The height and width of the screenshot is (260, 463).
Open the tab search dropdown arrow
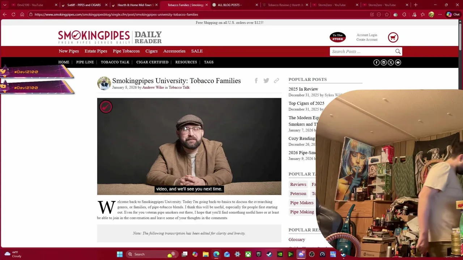tap(5, 5)
